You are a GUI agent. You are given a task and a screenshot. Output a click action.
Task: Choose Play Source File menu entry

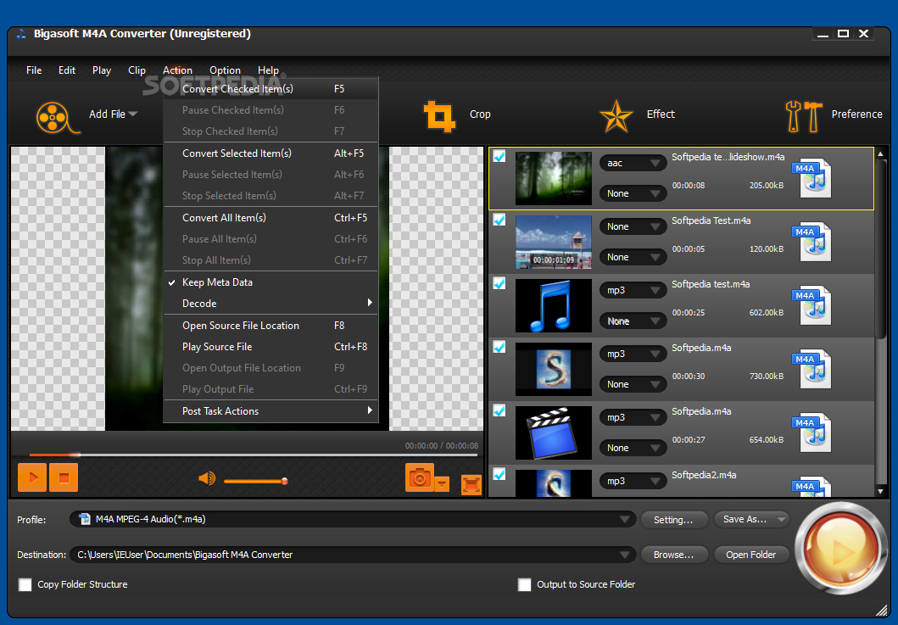271,347
